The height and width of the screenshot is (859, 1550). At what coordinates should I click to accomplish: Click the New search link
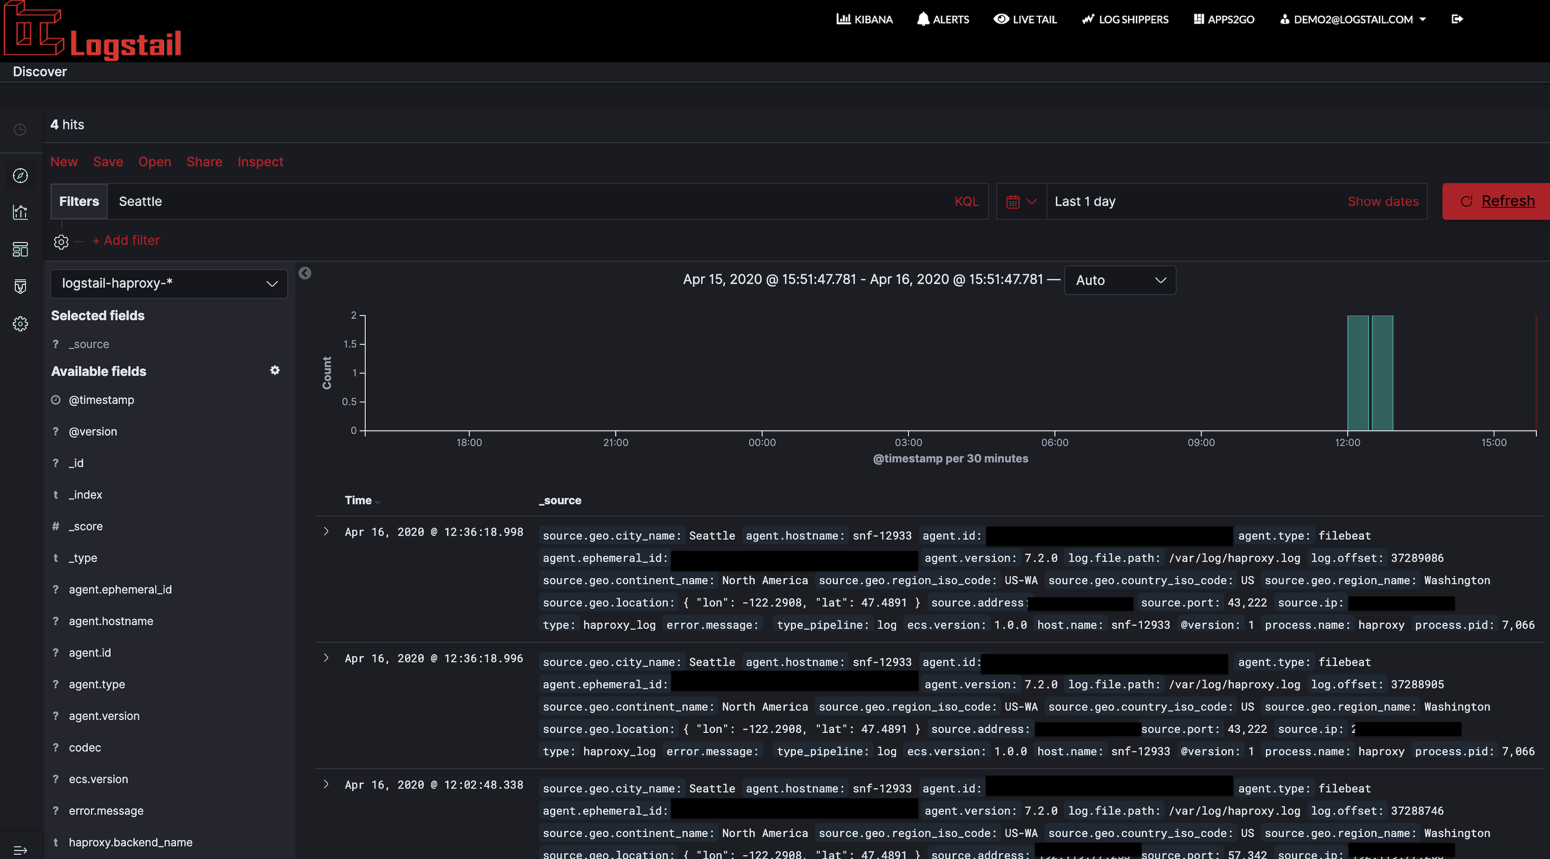click(x=64, y=161)
